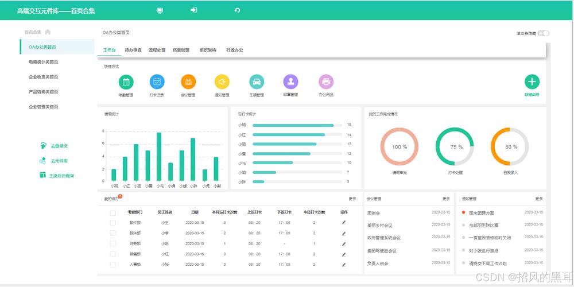The image size is (574, 287).
Task: Toggle the 滚动条隐藏 scrollbar switch
Action: [543, 33]
